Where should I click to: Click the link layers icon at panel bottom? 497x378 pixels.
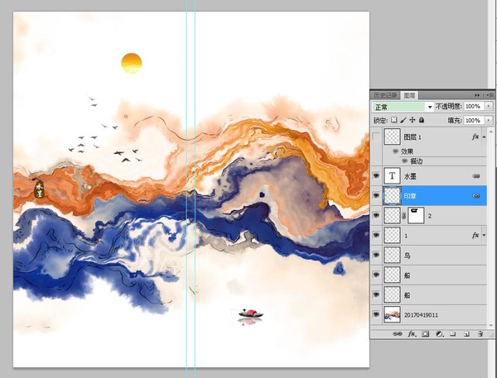pos(398,334)
